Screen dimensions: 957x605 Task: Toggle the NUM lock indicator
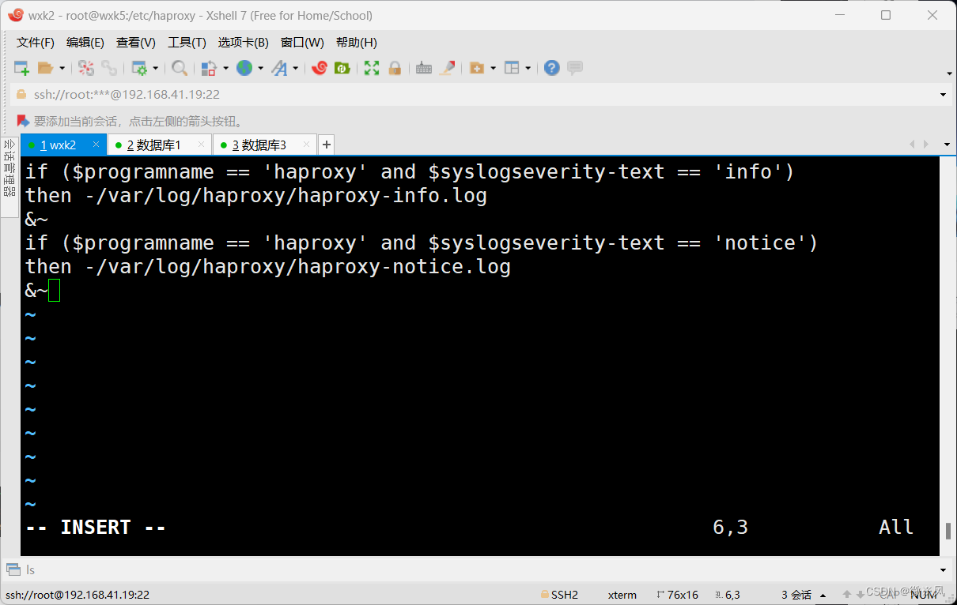924,594
